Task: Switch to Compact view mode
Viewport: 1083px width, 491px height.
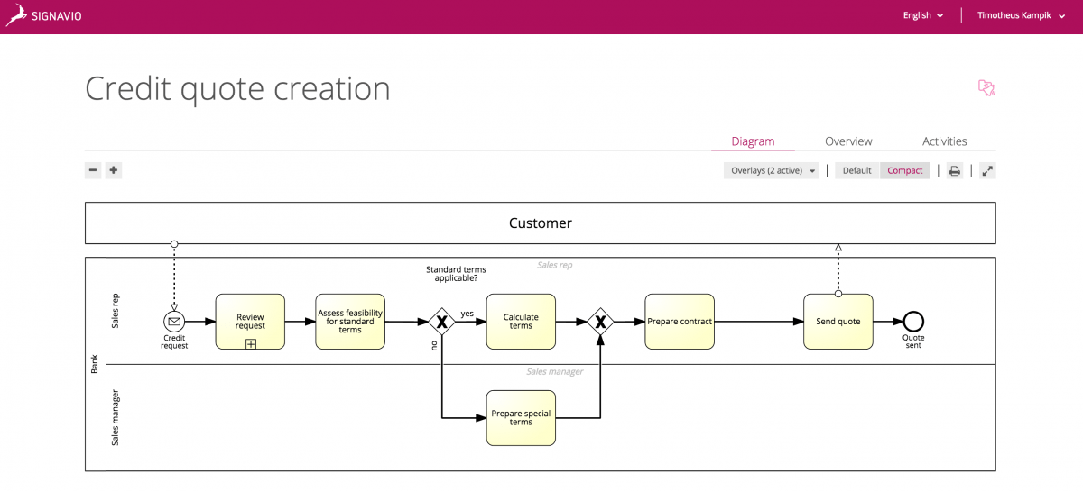Action: point(905,170)
